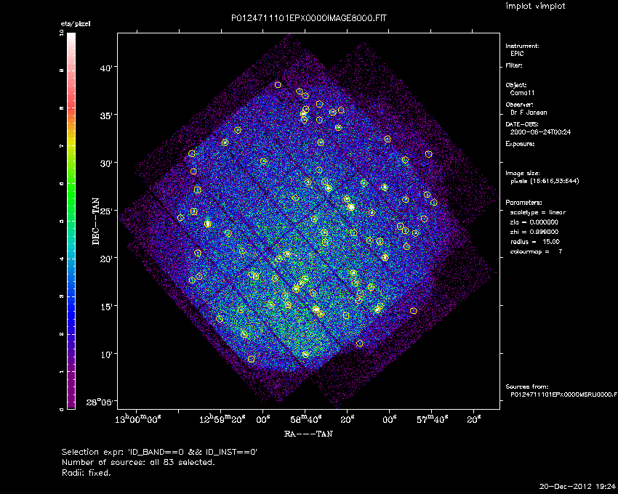Click the 25' declination tick label
Screen dimensions: 618x494
106,211
